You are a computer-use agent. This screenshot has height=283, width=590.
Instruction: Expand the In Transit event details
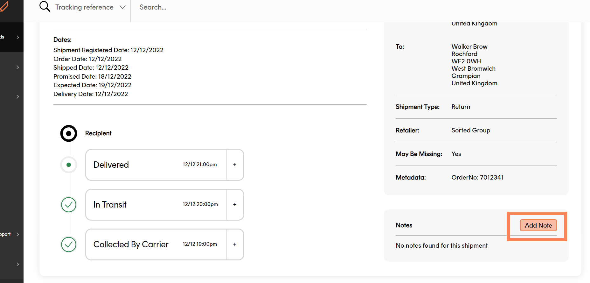235,205
